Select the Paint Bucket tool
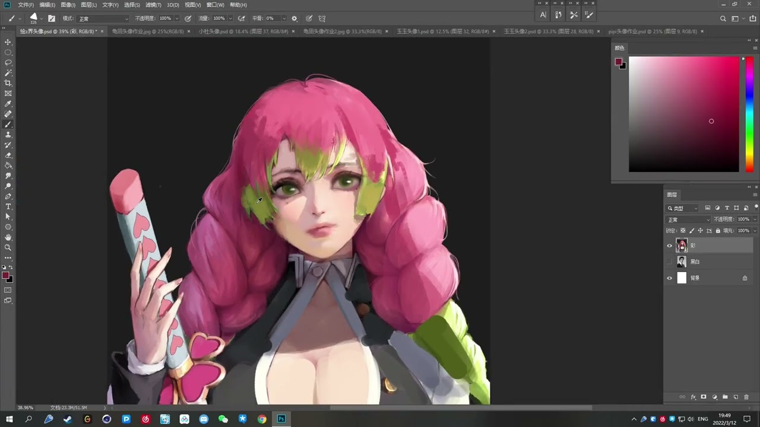 pos(8,165)
